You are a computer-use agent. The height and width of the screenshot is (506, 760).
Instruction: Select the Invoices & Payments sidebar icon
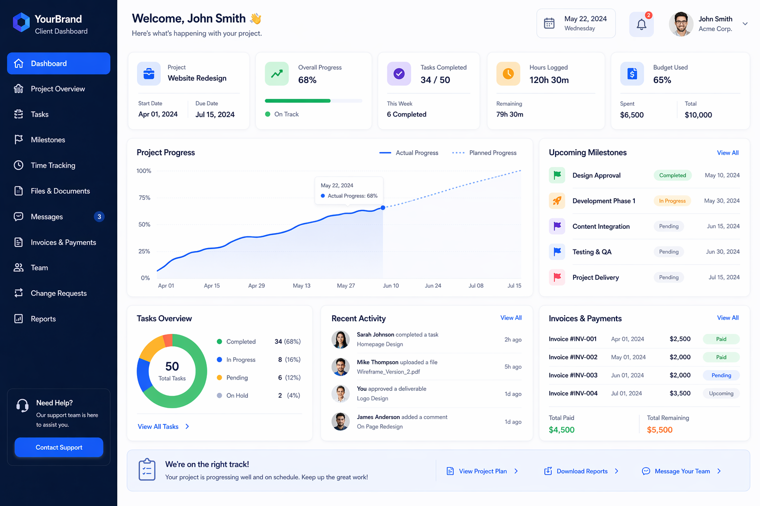click(x=18, y=242)
